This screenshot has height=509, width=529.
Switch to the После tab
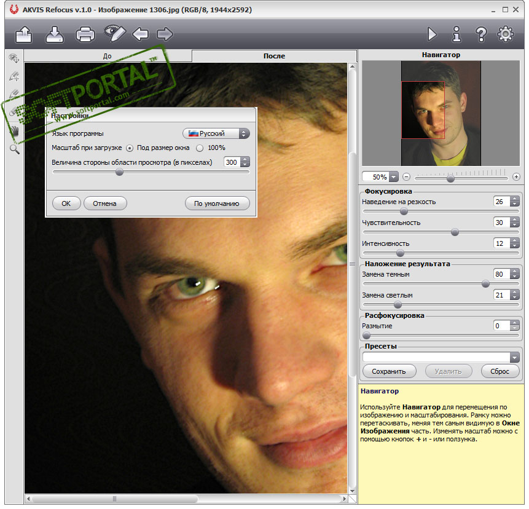[x=274, y=56]
